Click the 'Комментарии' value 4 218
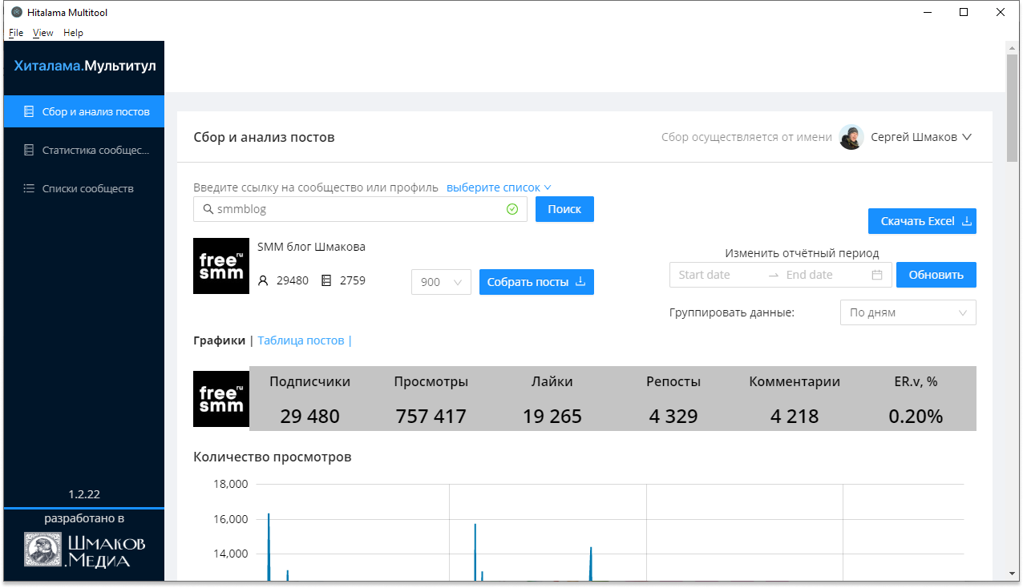Image resolution: width=1023 pixels, height=588 pixels. coord(795,417)
